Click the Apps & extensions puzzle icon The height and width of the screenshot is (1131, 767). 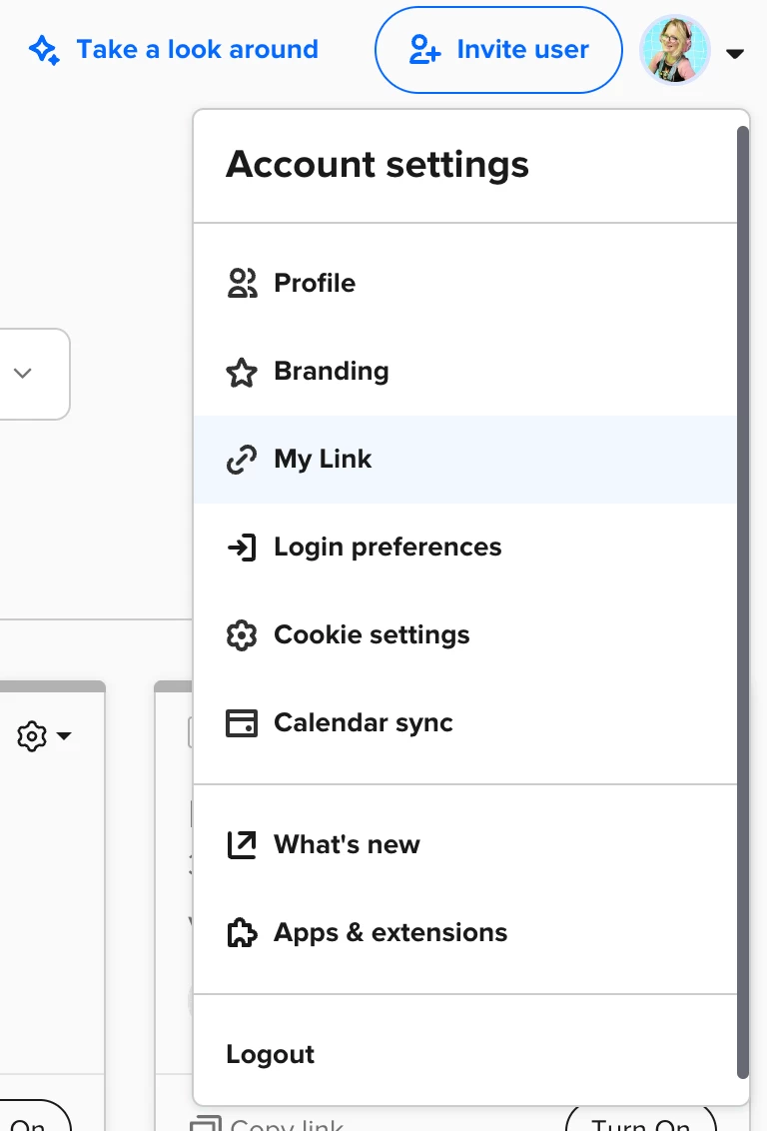point(242,932)
